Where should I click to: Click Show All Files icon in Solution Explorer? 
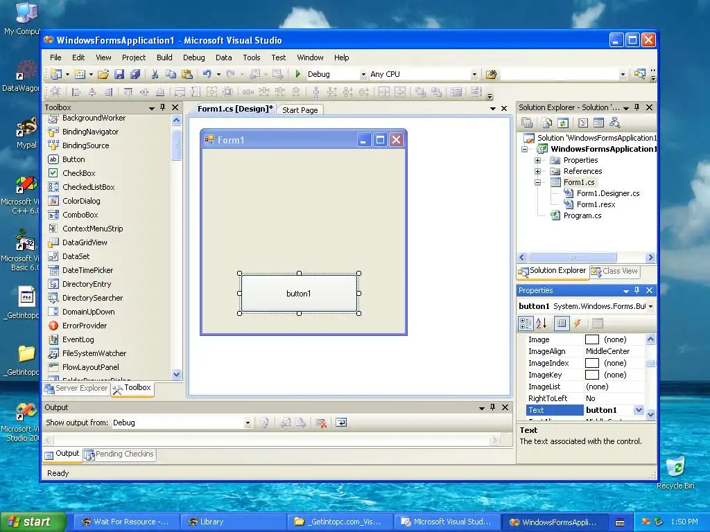coord(547,123)
